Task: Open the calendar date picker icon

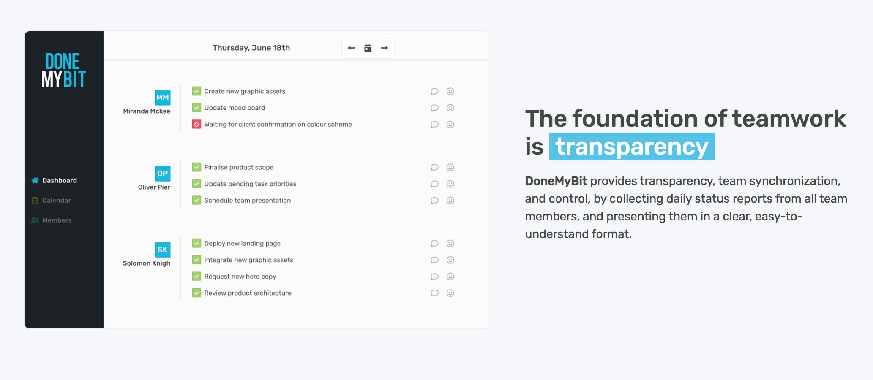Action: (x=368, y=48)
